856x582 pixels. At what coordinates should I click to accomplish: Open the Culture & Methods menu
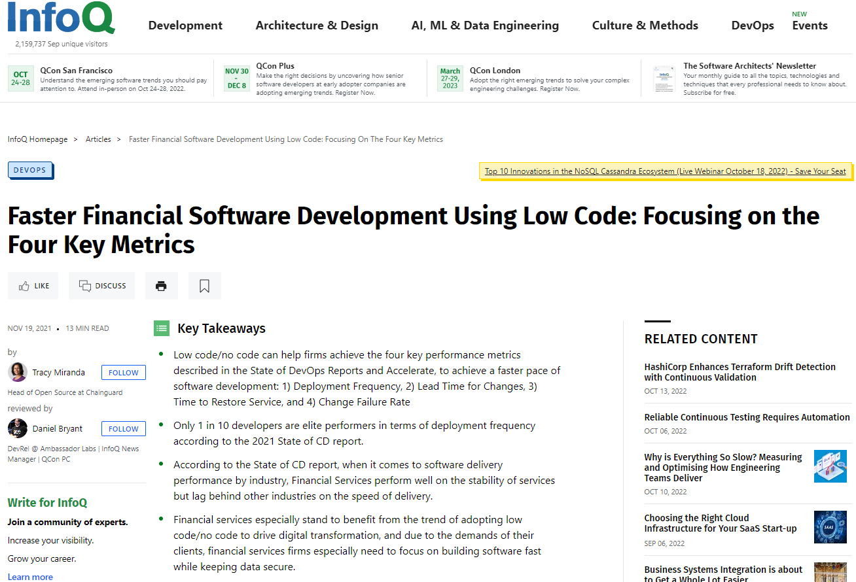pyautogui.click(x=645, y=26)
